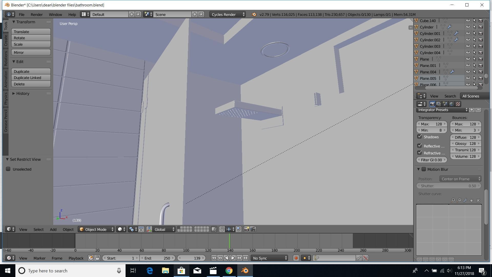
Task: Hide Cylinder.001 with its eye icon
Action: [468, 33]
